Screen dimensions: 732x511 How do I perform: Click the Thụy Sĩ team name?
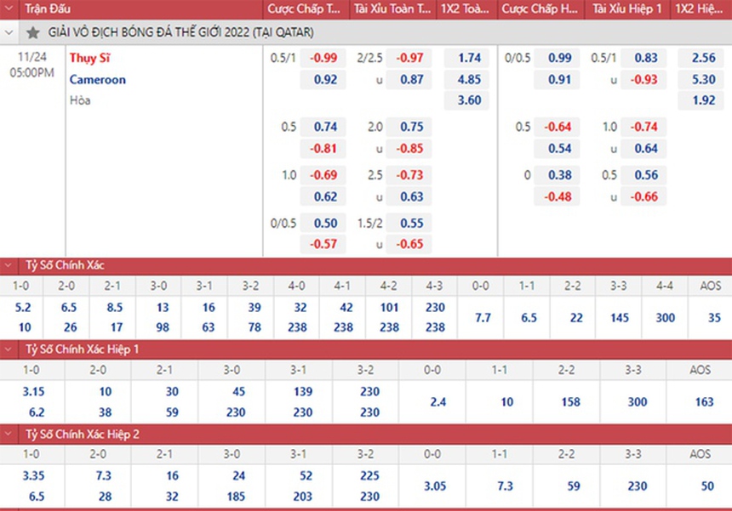click(89, 59)
